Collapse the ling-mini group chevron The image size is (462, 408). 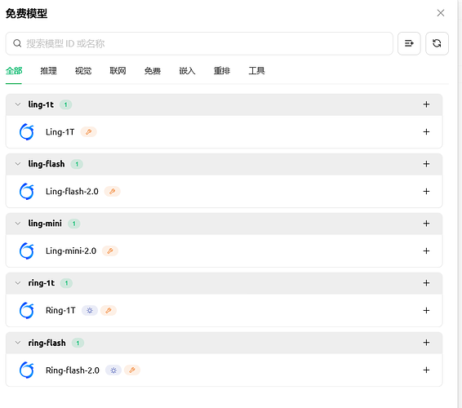18,224
